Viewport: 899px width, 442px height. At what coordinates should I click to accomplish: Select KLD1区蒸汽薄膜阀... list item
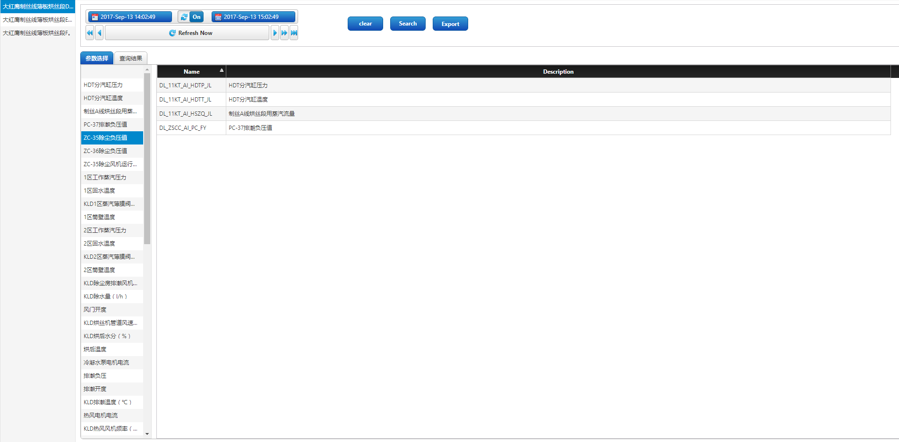112,204
